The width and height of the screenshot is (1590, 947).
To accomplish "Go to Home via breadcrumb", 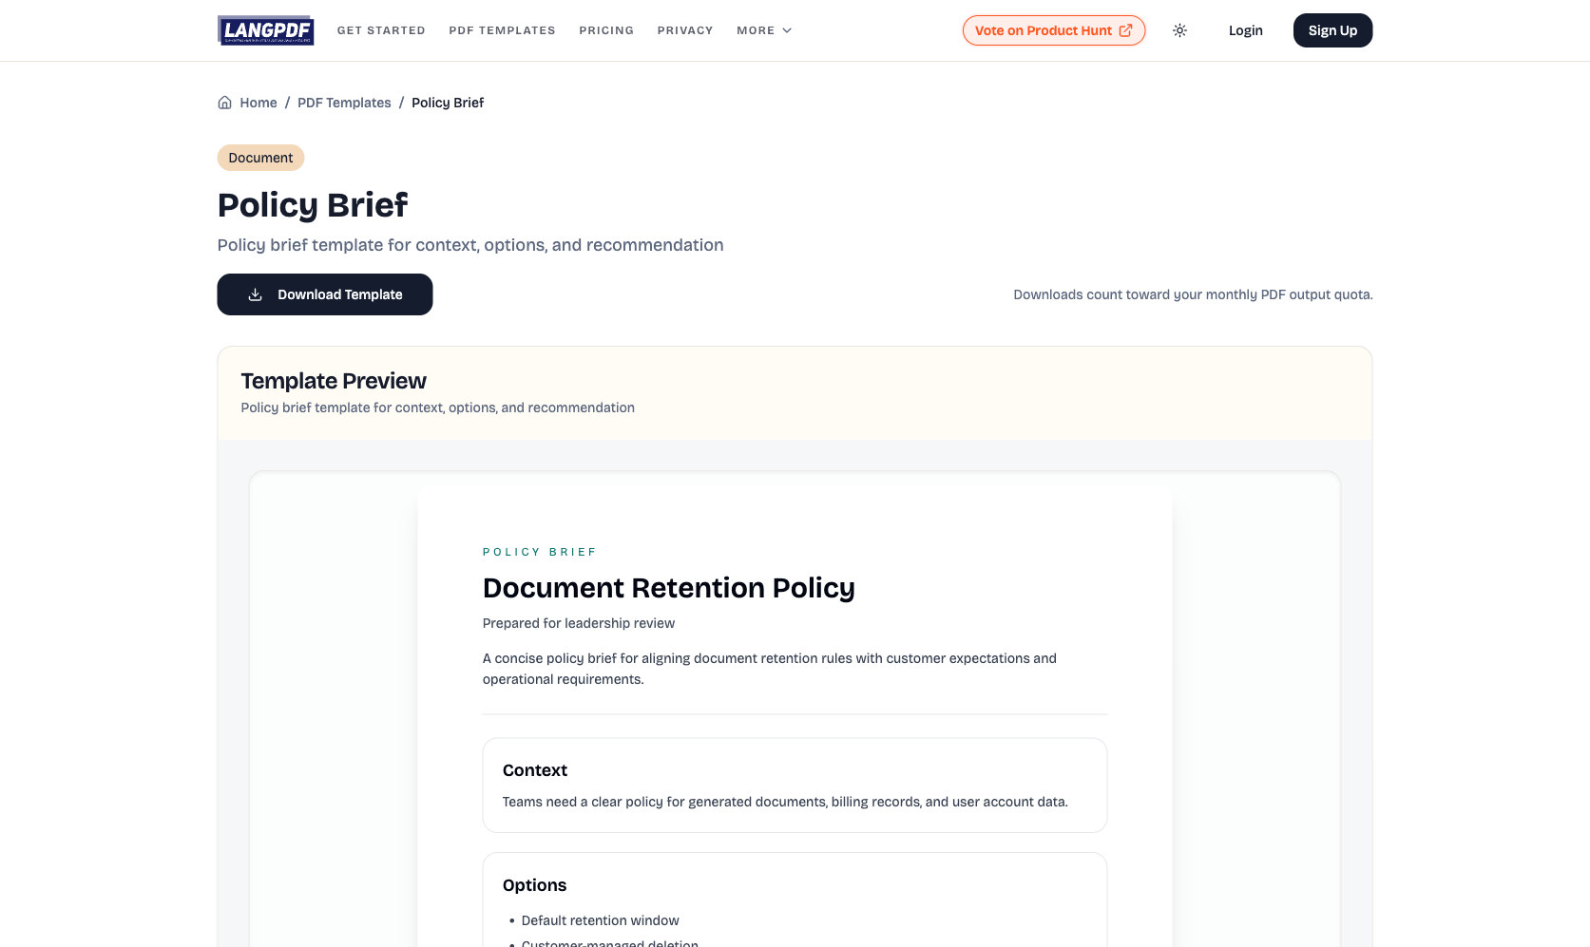I will click(x=259, y=103).
